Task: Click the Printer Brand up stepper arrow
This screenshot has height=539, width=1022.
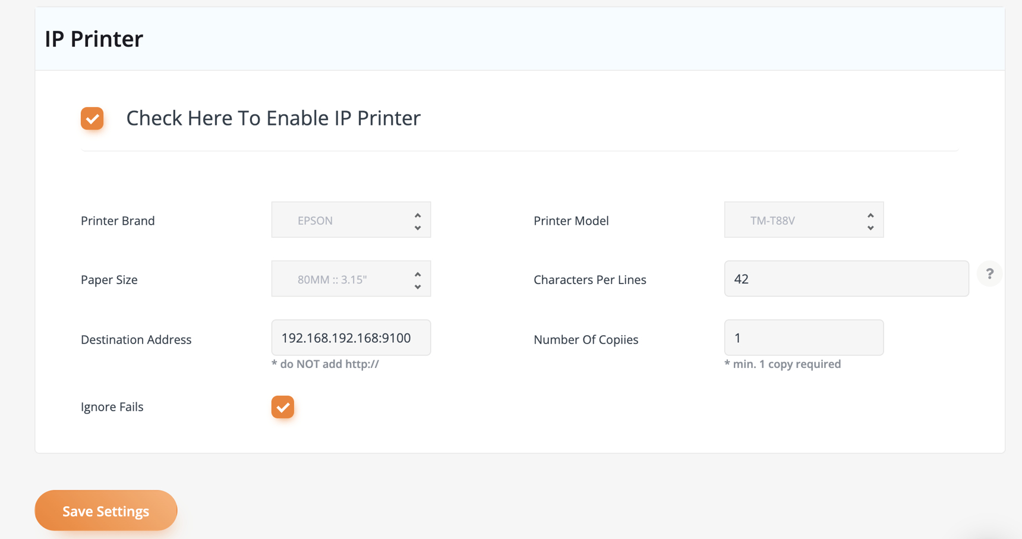Action: tap(417, 215)
